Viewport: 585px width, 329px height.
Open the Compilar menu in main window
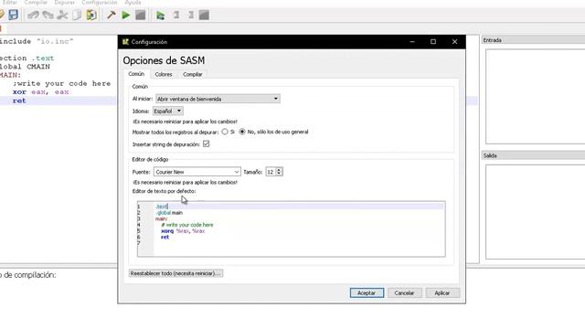[36, 2]
